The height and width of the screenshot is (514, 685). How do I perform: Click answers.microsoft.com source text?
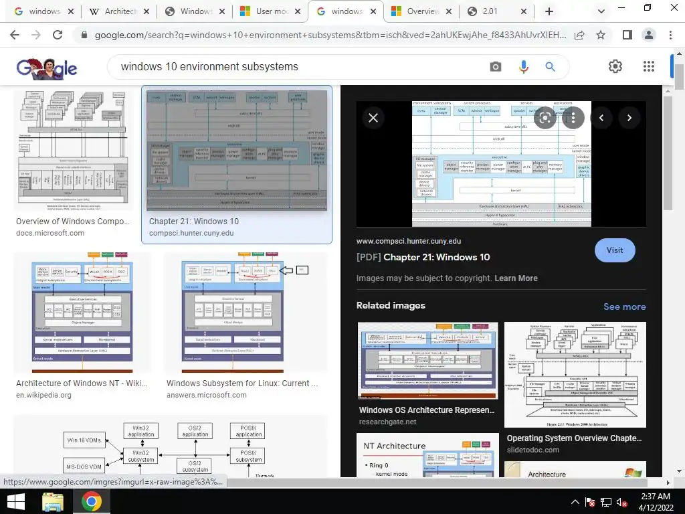pos(207,395)
